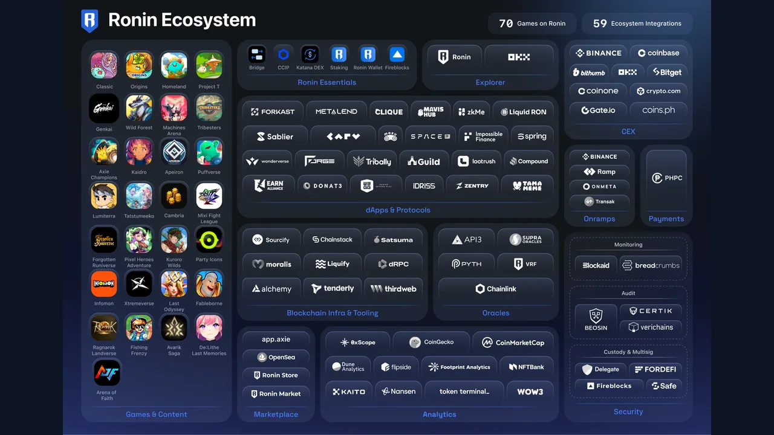Select the Xtremeverse game icon
This screenshot has width=774, height=435.
click(x=139, y=284)
